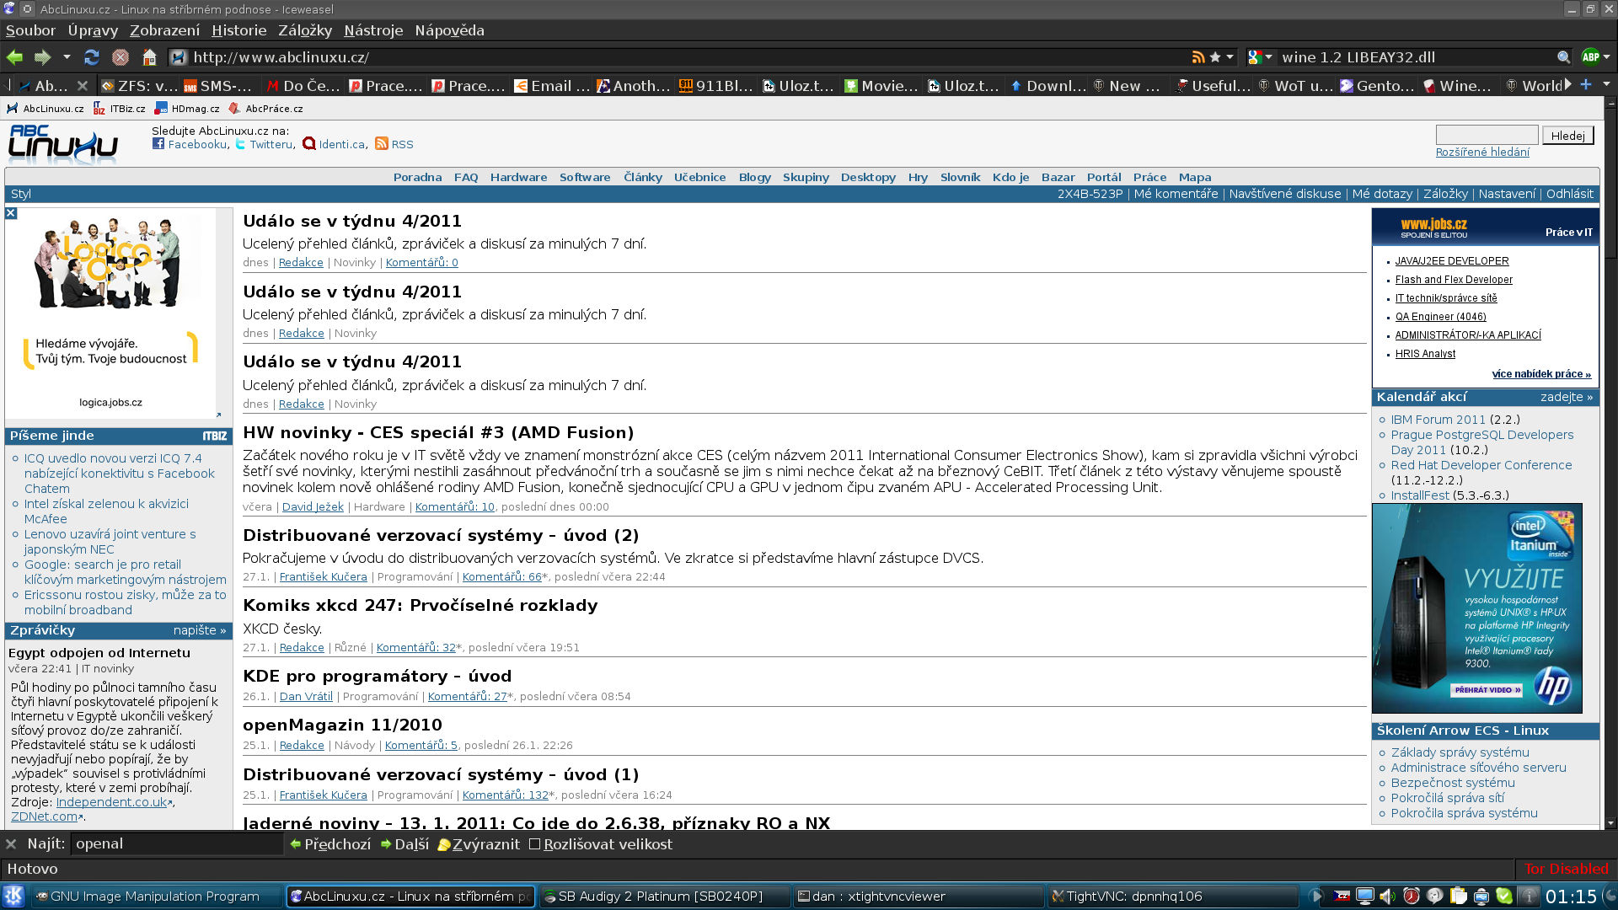The width and height of the screenshot is (1618, 910).
Task: Click the magnifier icon in search box
Action: coord(1563,57)
